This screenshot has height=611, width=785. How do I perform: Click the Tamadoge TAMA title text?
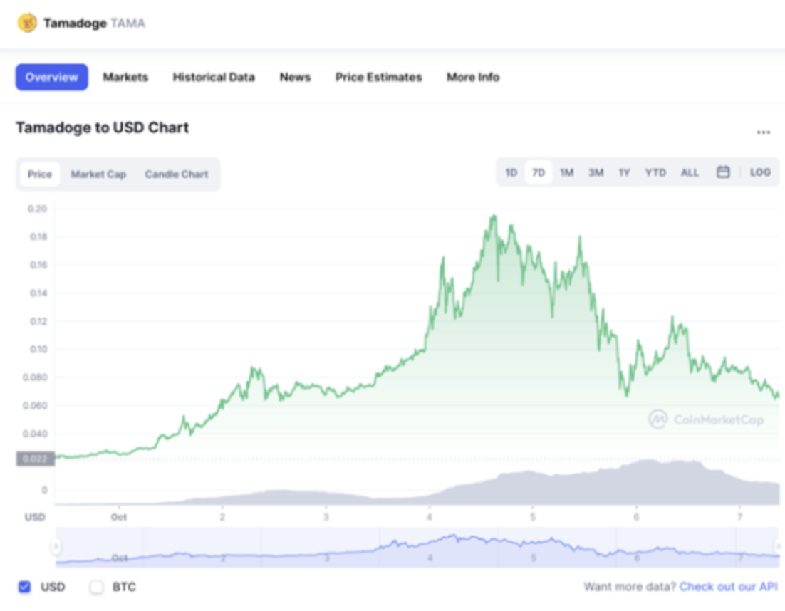[94, 23]
